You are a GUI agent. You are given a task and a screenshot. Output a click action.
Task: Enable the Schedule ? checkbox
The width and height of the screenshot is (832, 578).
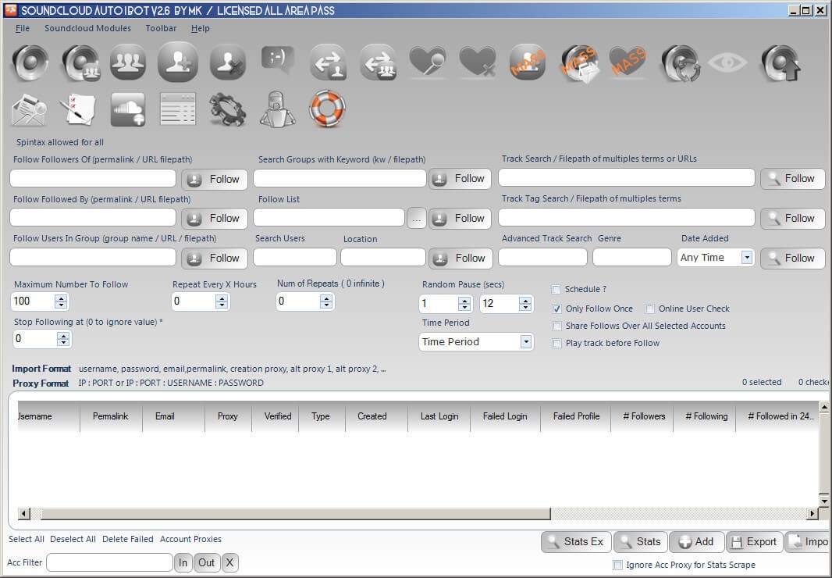click(556, 290)
